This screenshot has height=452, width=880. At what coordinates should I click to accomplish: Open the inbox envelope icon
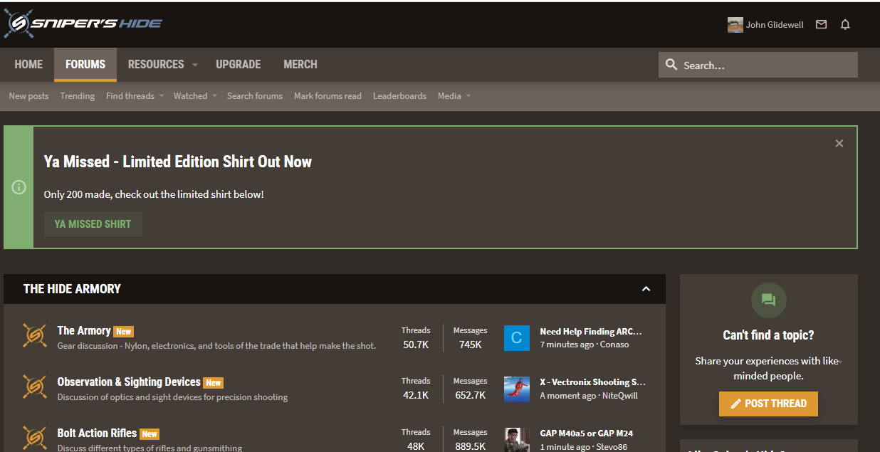821,25
